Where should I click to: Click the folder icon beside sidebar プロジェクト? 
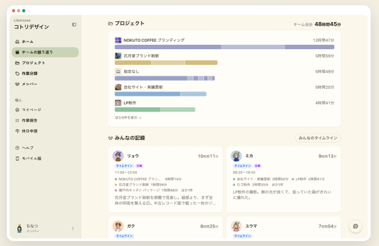17,63
